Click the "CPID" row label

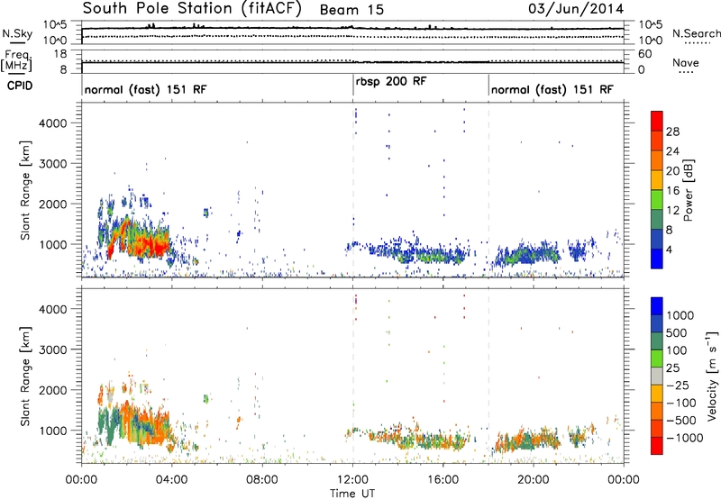pos(20,86)
